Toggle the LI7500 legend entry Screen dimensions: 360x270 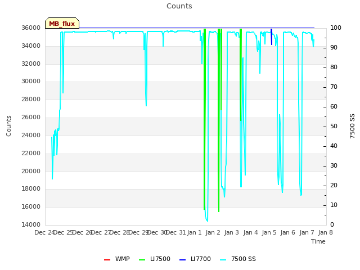[x=155, y=259]
